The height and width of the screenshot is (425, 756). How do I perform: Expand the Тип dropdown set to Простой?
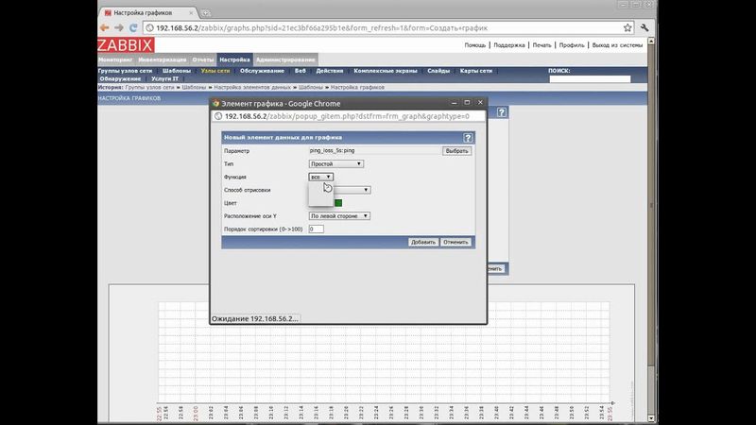pyautogui.click(x=335, y=163)
